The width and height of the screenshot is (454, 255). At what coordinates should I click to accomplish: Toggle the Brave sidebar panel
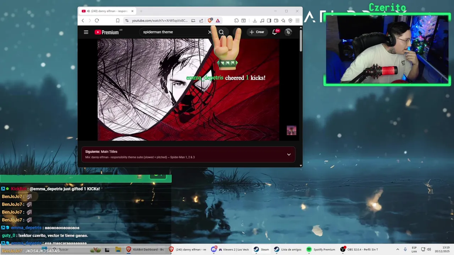269,21
